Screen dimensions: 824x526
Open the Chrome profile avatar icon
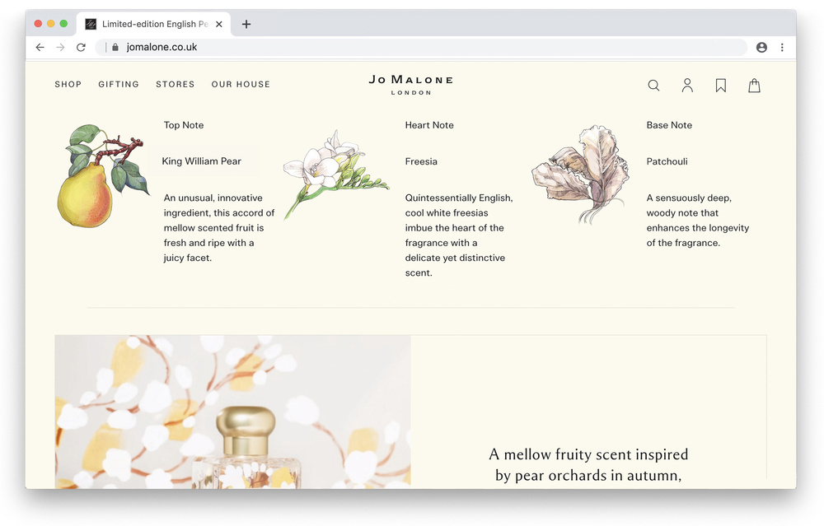761,47
